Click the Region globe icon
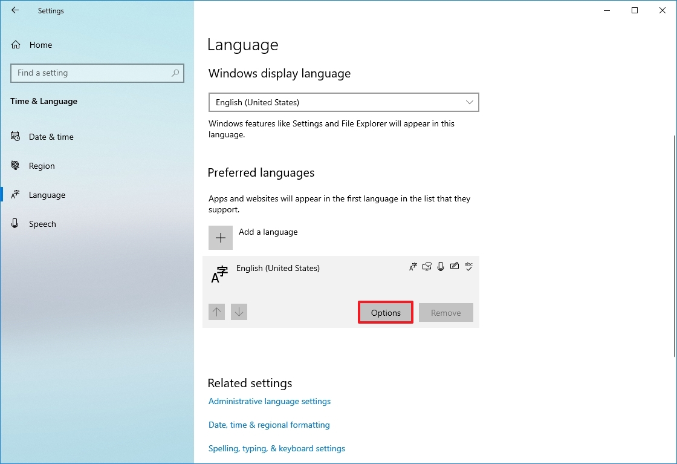The image size is (677, 464). coord(15,165)
